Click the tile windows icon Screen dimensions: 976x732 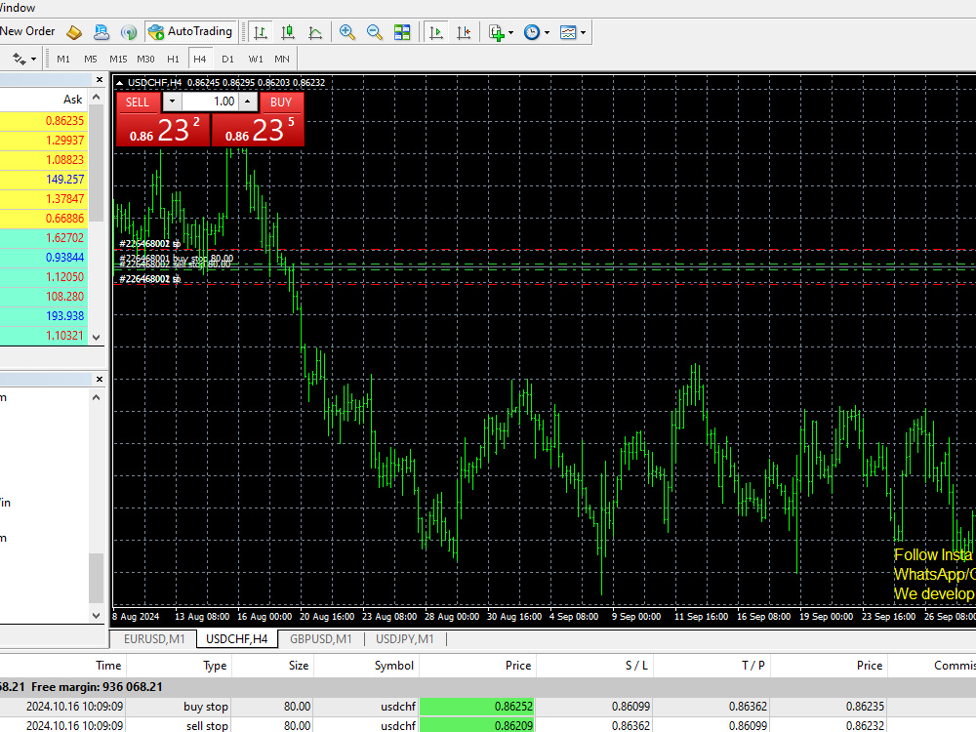[x=402, y=32]
